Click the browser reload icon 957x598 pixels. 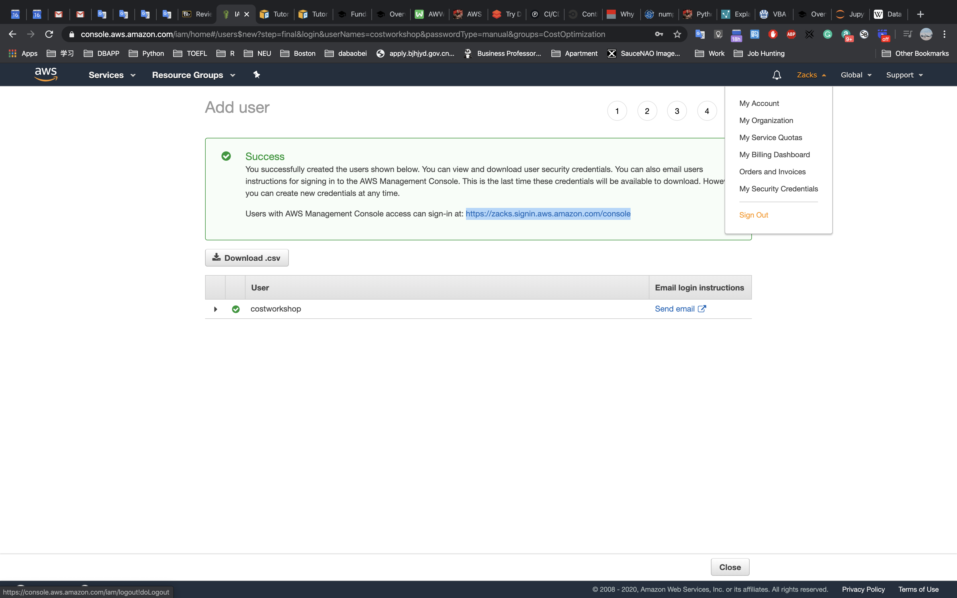(x=49, y=34)
